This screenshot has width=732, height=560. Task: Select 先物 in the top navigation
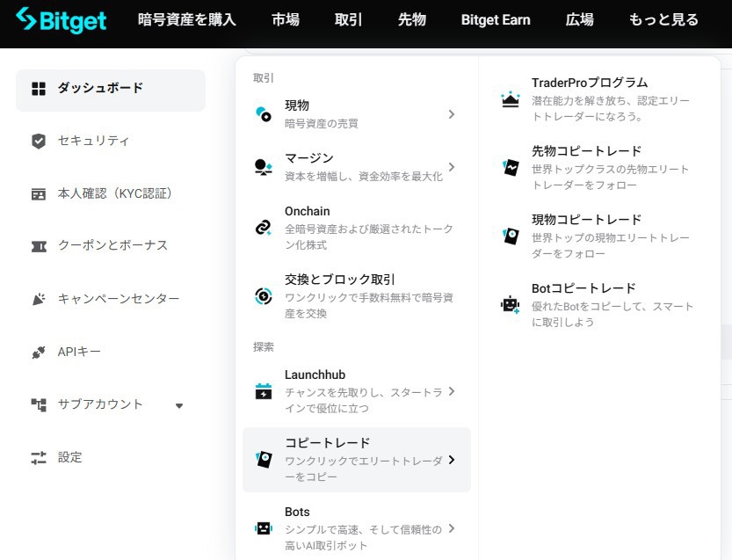pos(411,18)
